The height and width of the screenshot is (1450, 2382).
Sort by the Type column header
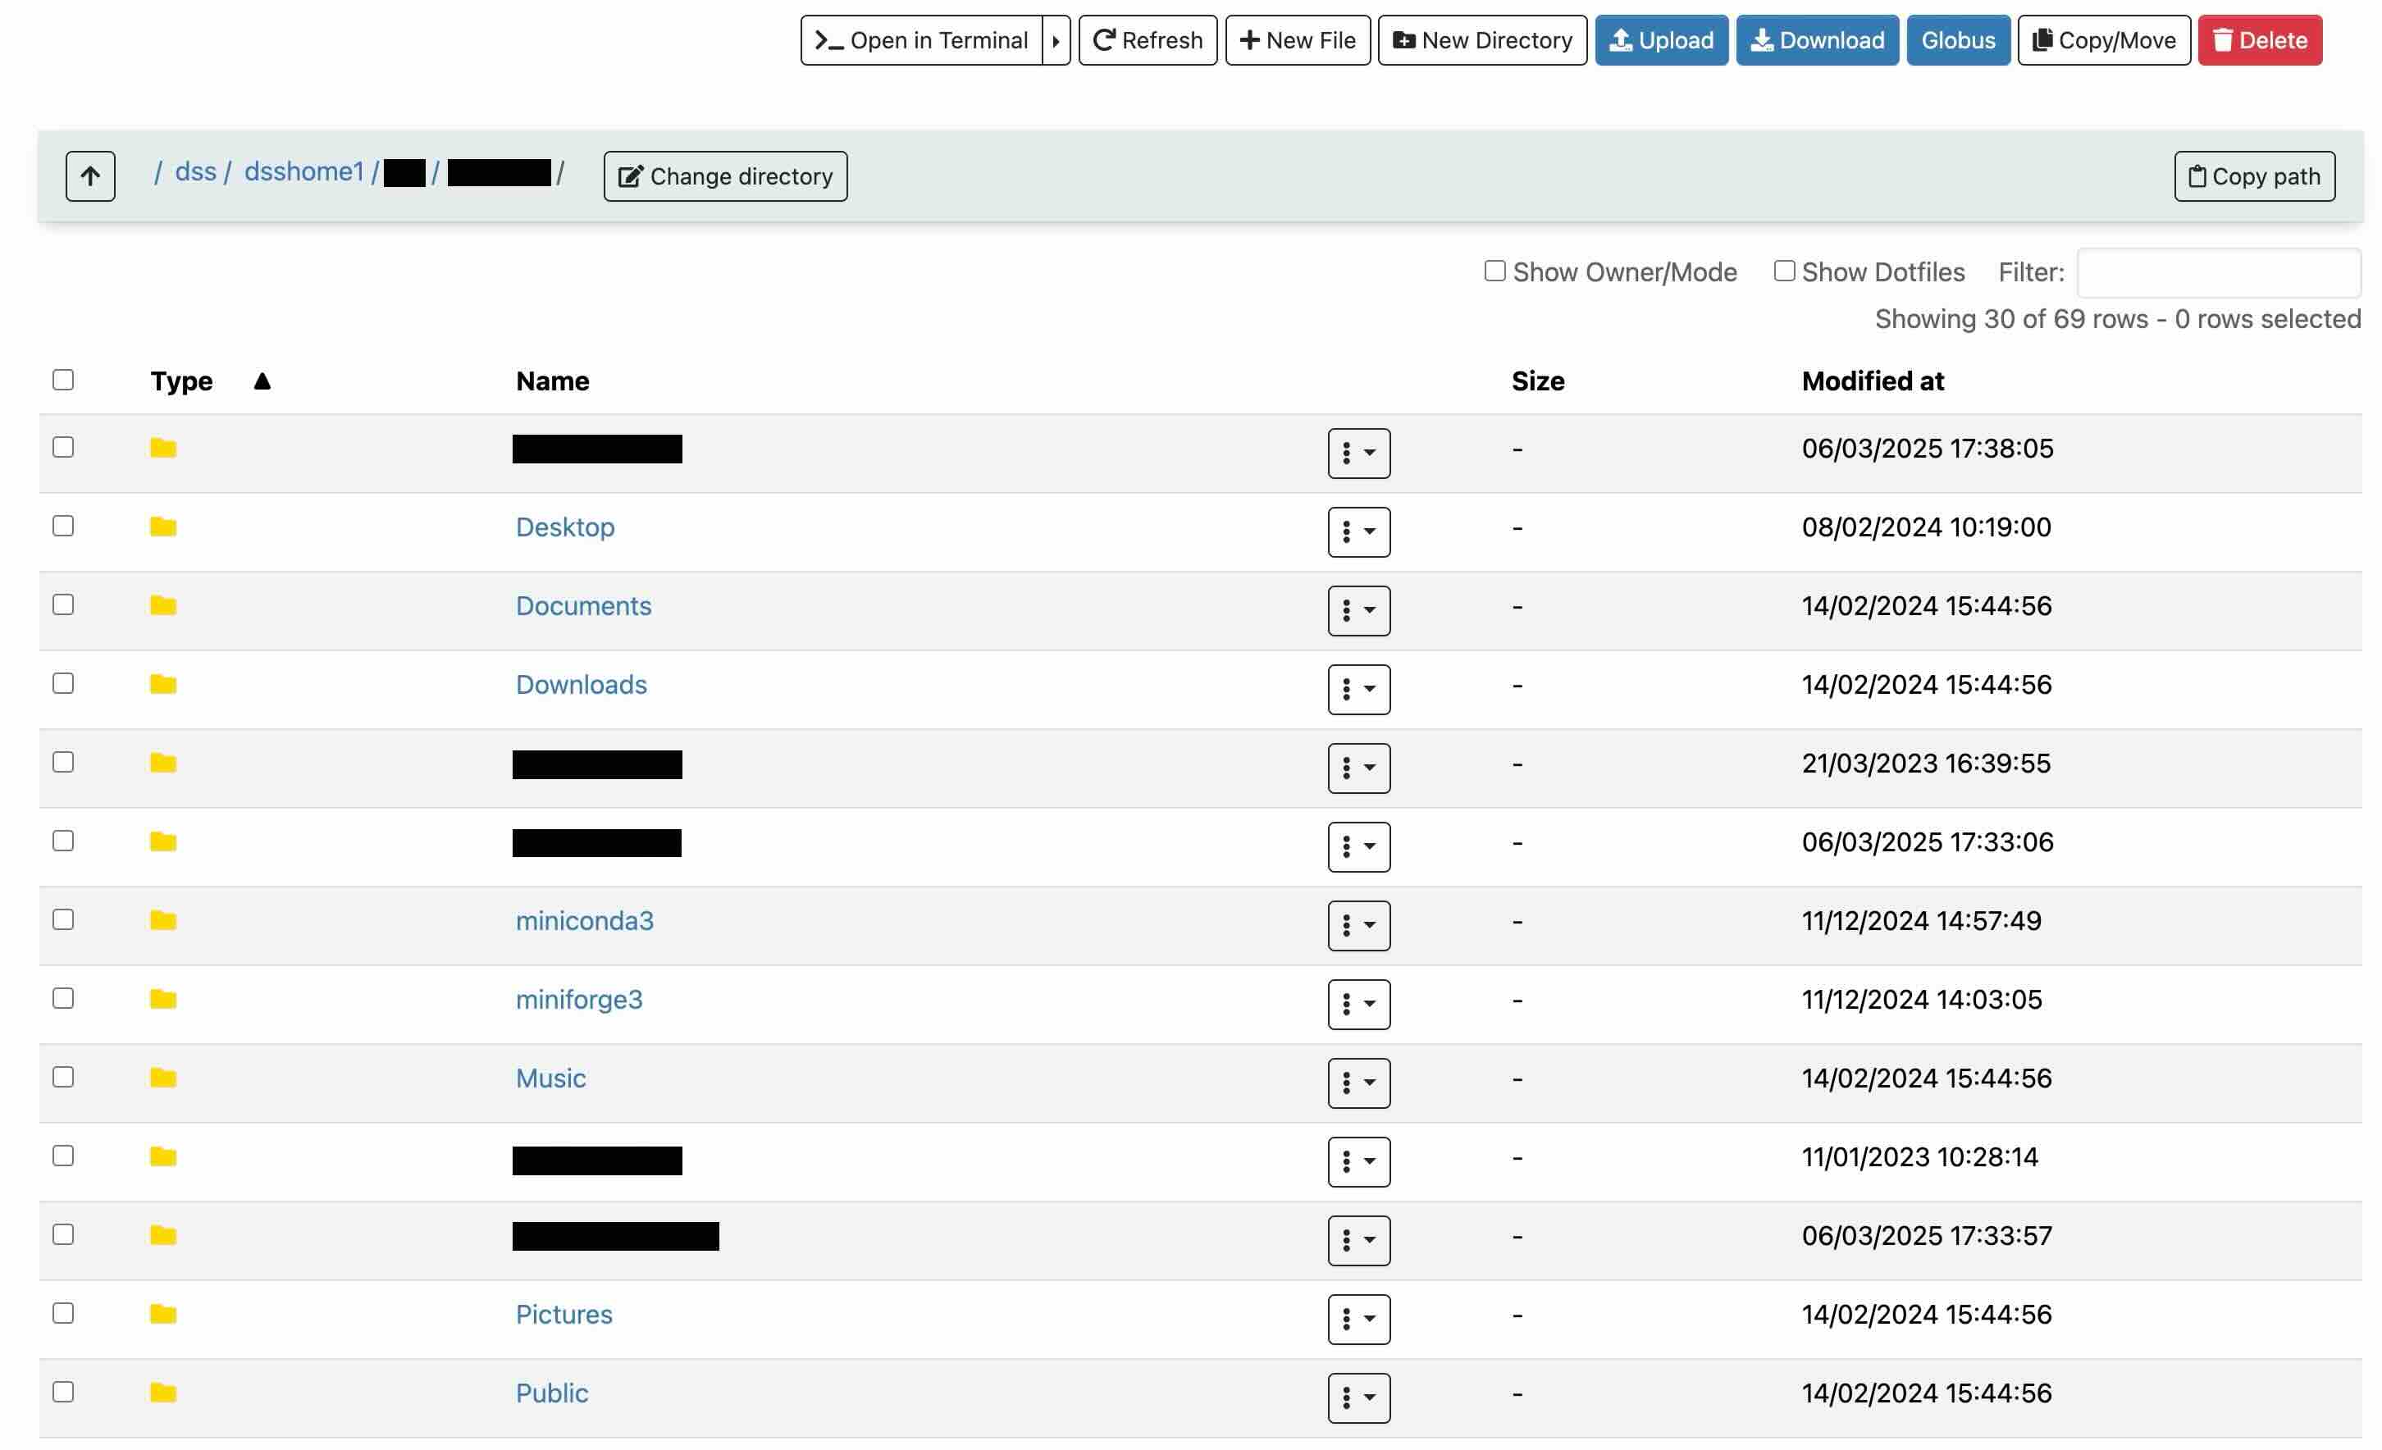[182, 381]
